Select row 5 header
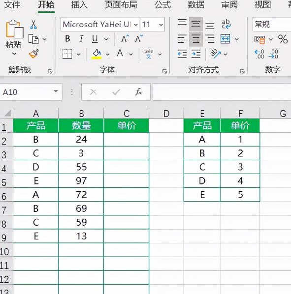 pyautogui.click(x=6, y=181)
